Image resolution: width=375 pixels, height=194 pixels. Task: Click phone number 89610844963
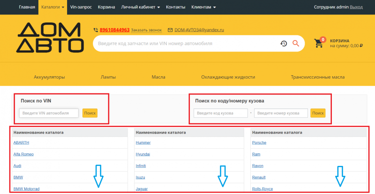(114, 30)
